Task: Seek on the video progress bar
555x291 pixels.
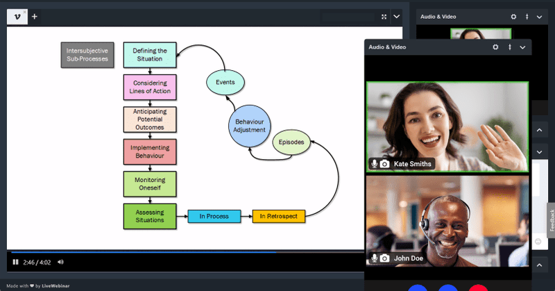Action: (187, 252)
